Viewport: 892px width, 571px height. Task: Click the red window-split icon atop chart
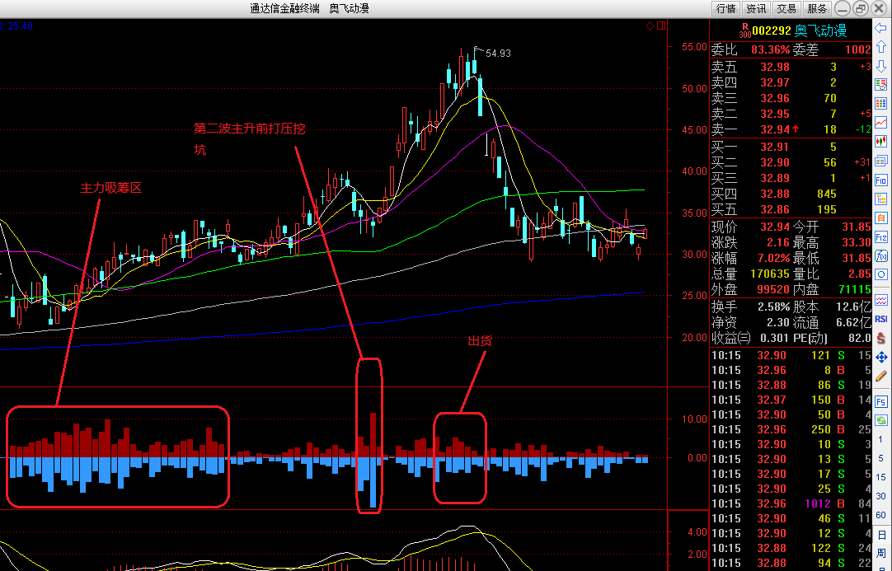(661, 26)
